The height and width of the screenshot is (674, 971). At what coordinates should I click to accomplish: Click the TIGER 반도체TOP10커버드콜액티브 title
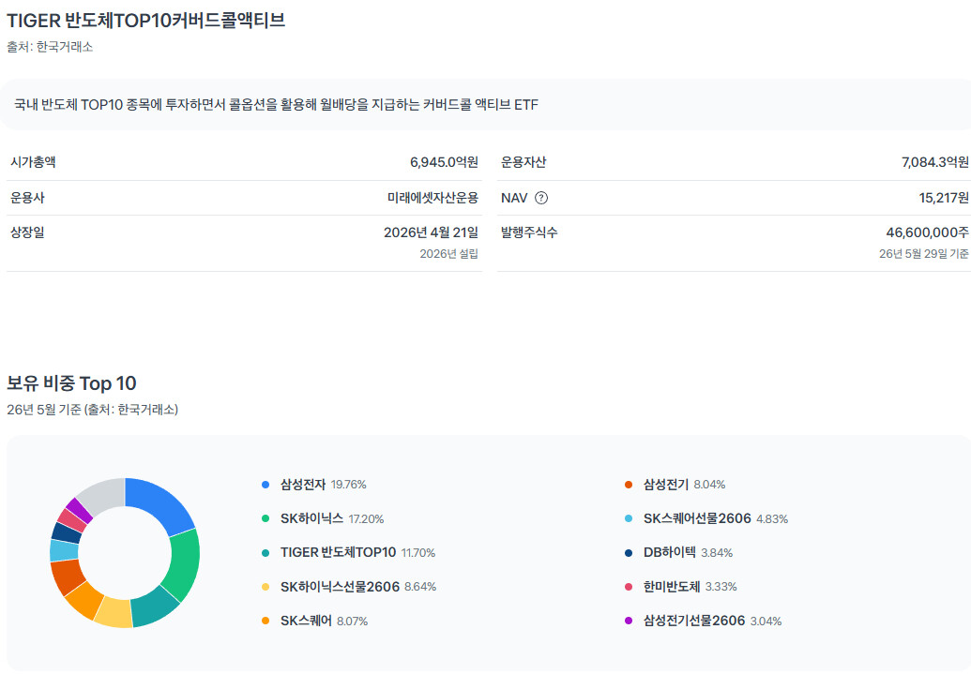point(146,21)
